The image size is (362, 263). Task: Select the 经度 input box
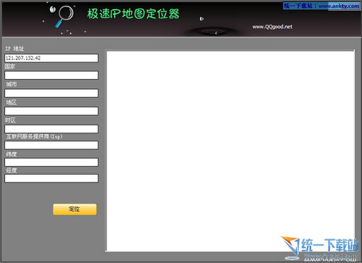pyautogui.click(x=51, y=178)
